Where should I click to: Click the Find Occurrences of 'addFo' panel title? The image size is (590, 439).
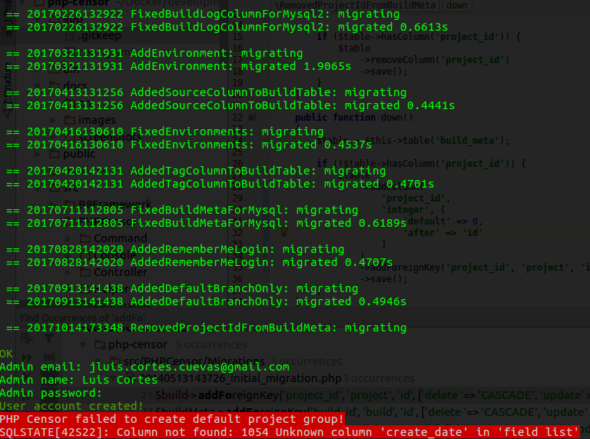tap(82, 318)
